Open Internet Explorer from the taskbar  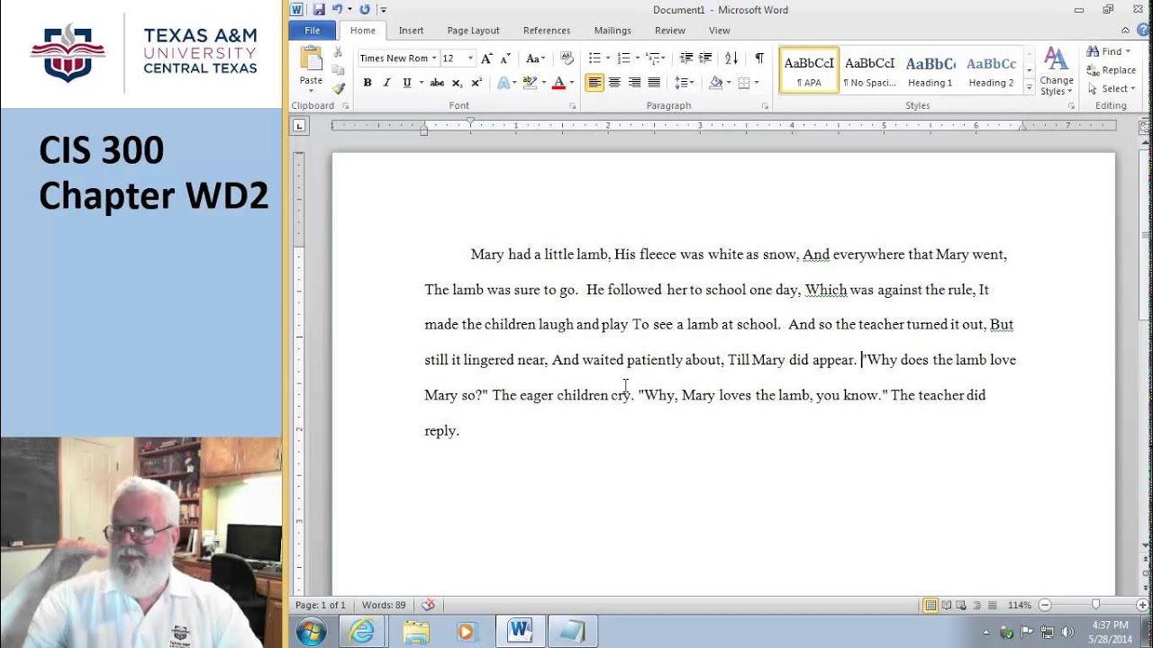(x=362, y=631)
